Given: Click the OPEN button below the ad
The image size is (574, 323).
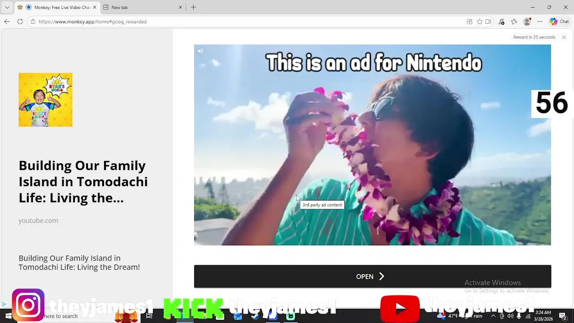Looking at the screenshot, I should coord(372,276).
